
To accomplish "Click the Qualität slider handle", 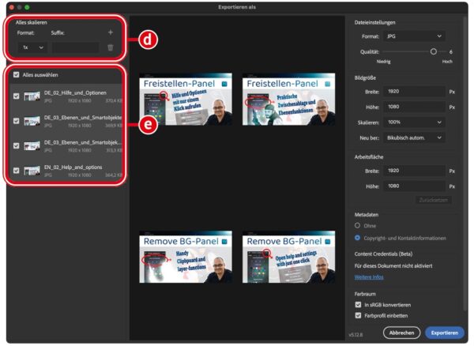I will coord(434,51).
